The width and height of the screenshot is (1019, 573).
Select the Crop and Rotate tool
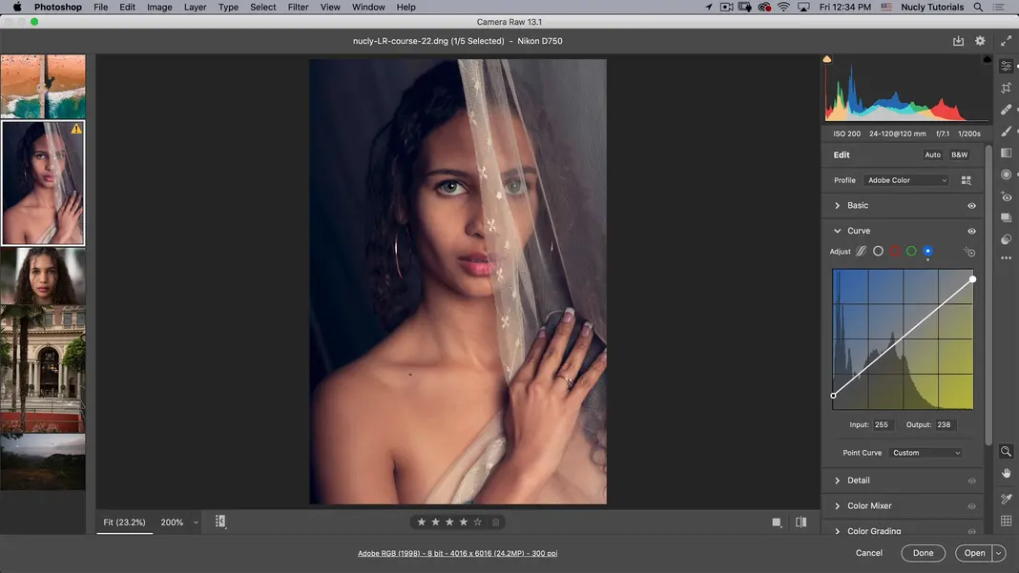click(x=1006, y=88)
